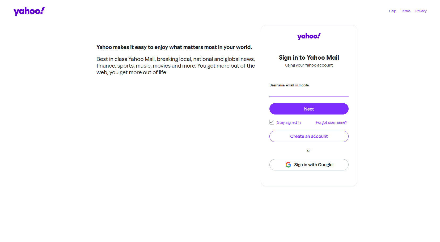Image resolution: width=440 pixels, height=242 pixels.
Task: Click the Yahoo logo inside the sign-in card
Action: (x=309, y=36)
